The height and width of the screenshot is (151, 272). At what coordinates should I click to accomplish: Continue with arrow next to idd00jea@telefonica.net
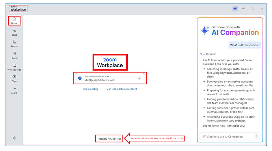[139, 78]
